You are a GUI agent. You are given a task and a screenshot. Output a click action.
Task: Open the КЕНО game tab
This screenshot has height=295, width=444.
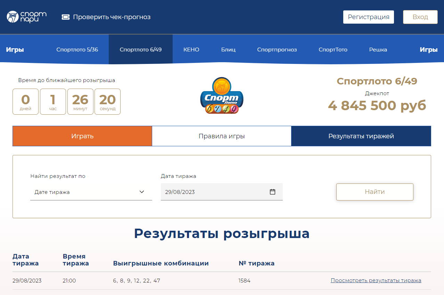(191, 49)
